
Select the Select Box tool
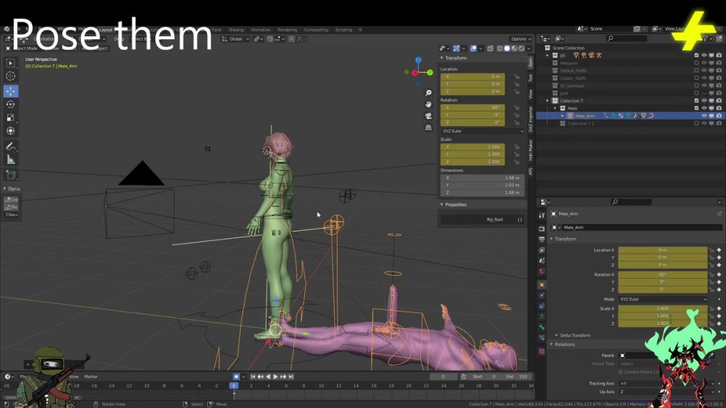pos(11,63)
